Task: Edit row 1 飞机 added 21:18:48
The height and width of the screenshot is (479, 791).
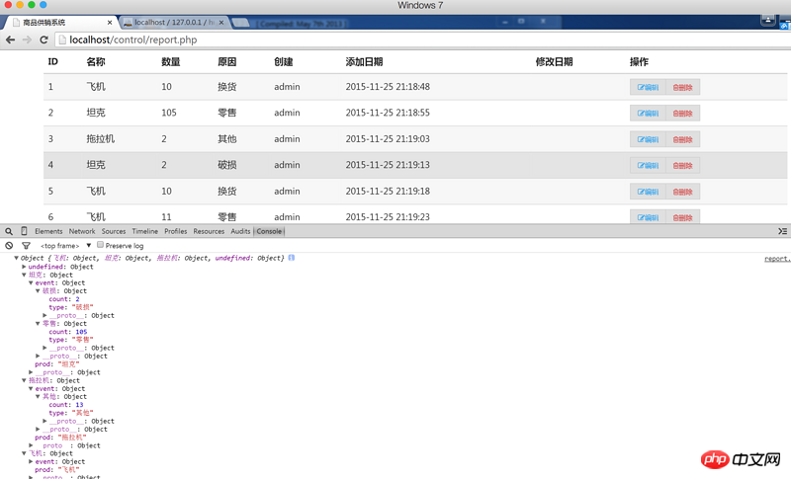Action: pos(648,87)
